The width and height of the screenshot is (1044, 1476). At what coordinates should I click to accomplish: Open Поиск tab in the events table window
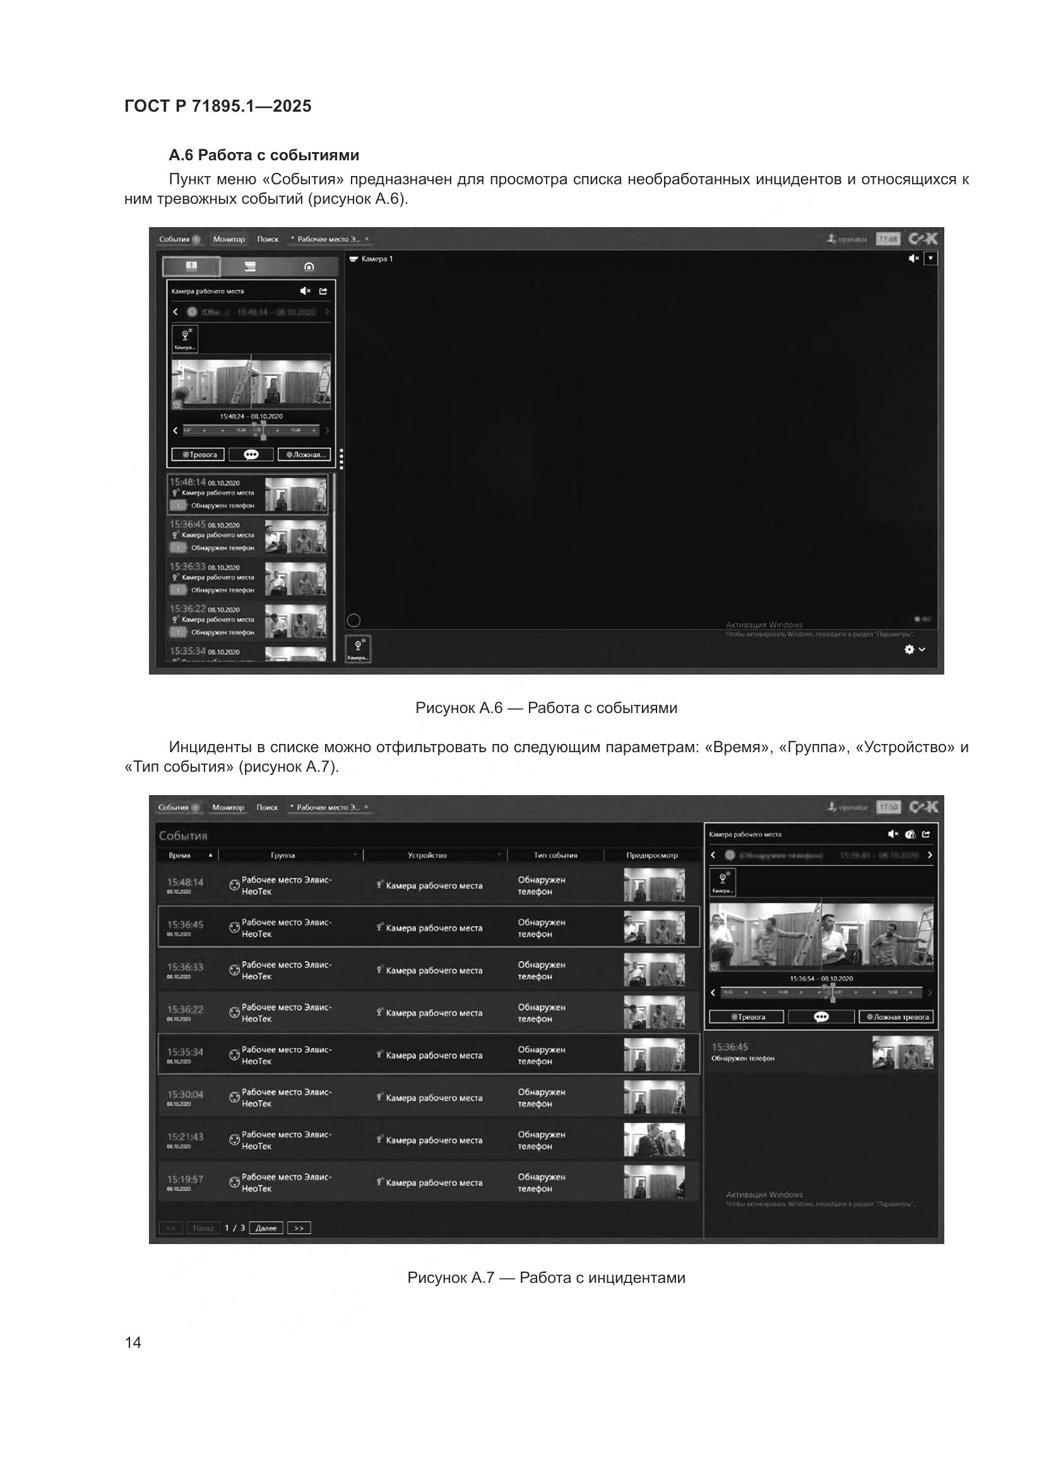[x=267, y=808]
